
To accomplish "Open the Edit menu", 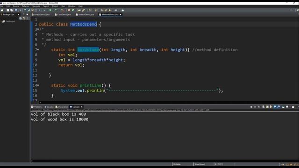I will [8, 6].
